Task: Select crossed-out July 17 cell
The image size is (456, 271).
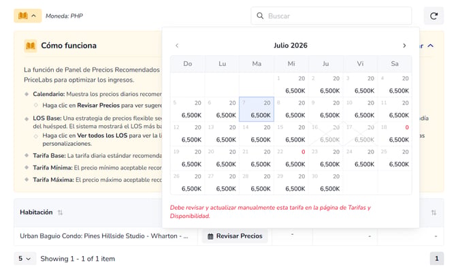Action: [x=360, y=133]
